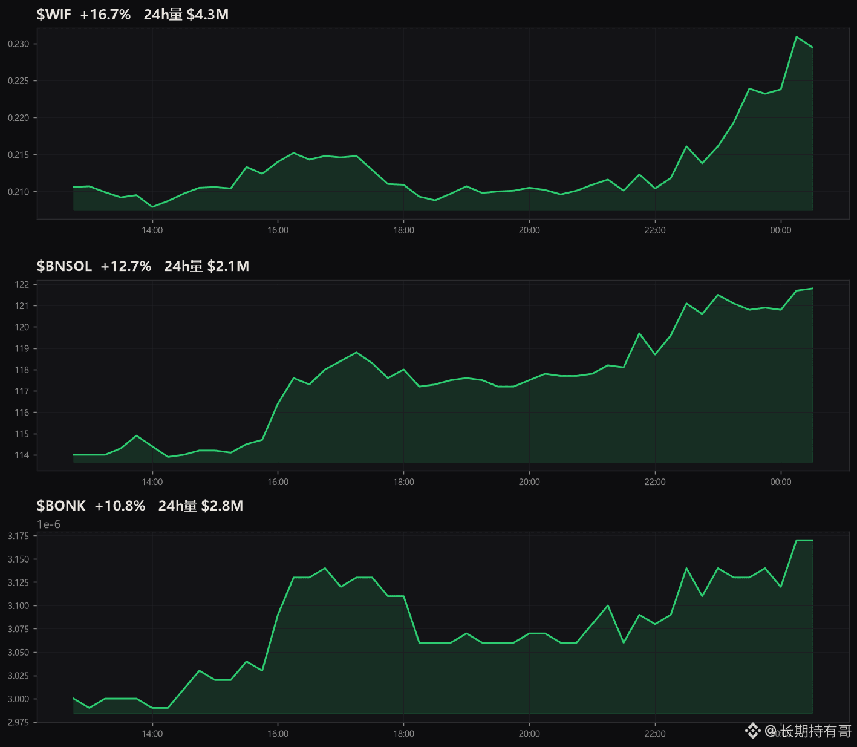Viewport: 857px width, 747px height.
Task: Click the 00:00 time label on BNSOL chart
Action: tap(781, 482)
